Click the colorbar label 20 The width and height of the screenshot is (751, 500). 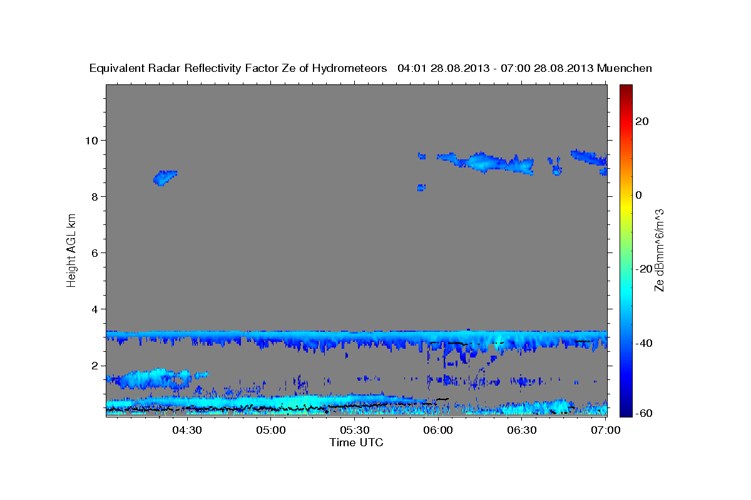pos(642,121)
